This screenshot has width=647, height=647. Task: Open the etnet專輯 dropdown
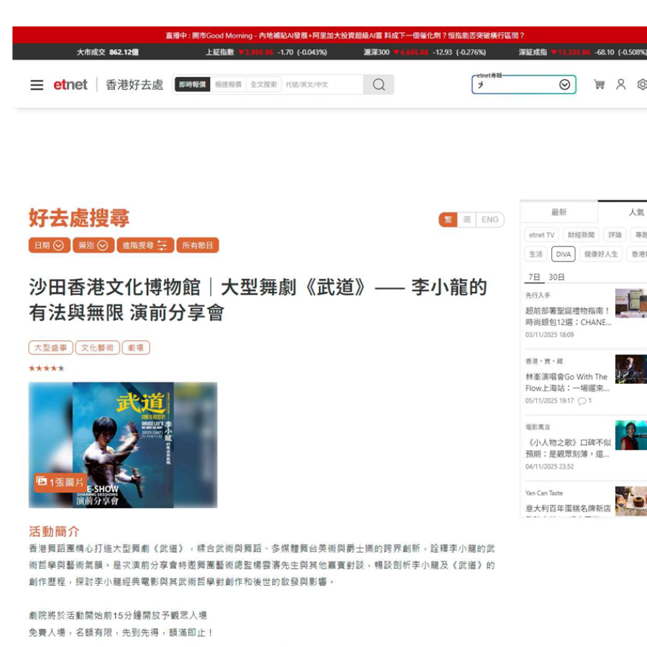523,85
